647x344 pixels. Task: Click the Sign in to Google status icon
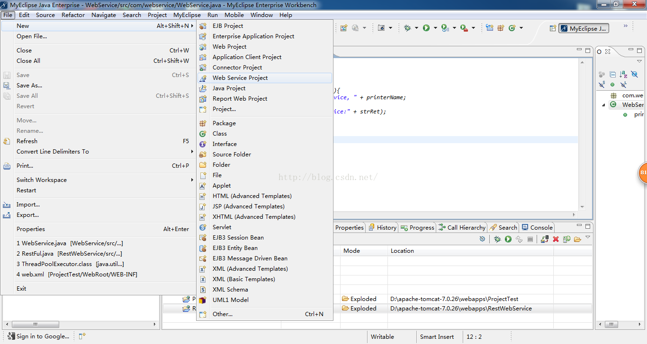click(x=11, y=336)
